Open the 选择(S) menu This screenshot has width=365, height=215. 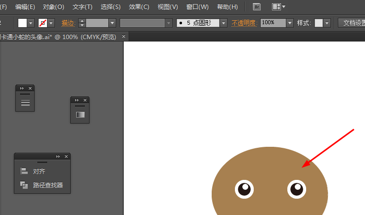pos(110,7)
